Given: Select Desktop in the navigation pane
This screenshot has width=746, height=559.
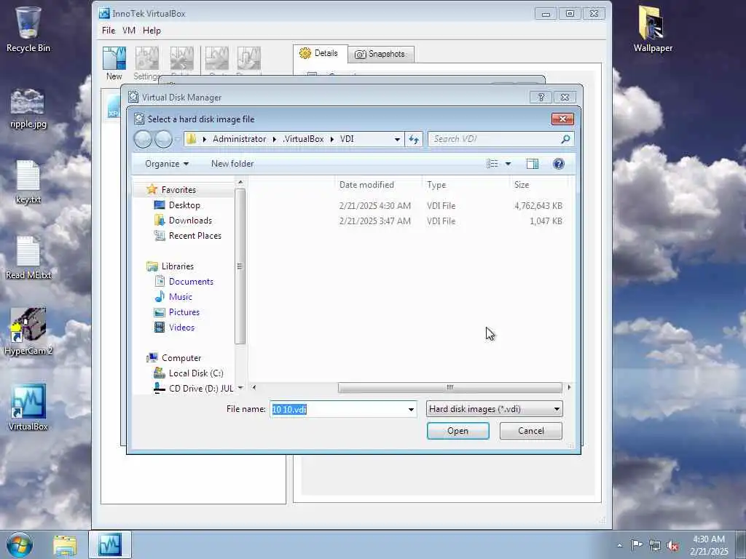Looking at the screenshot, I should pyautogui.click(x=184, y=205).
